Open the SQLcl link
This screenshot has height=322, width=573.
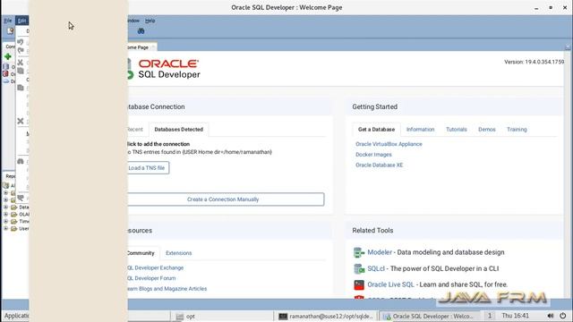[376, 268]
